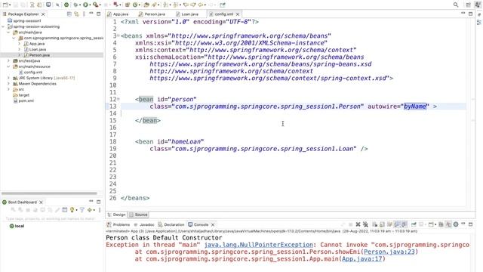Viewport: 483px width, 272px height.
Task: Minimize the Console view panel
Action: coord(463,224)
